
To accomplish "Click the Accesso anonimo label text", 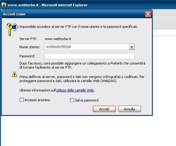I will (x=37, y=100).
